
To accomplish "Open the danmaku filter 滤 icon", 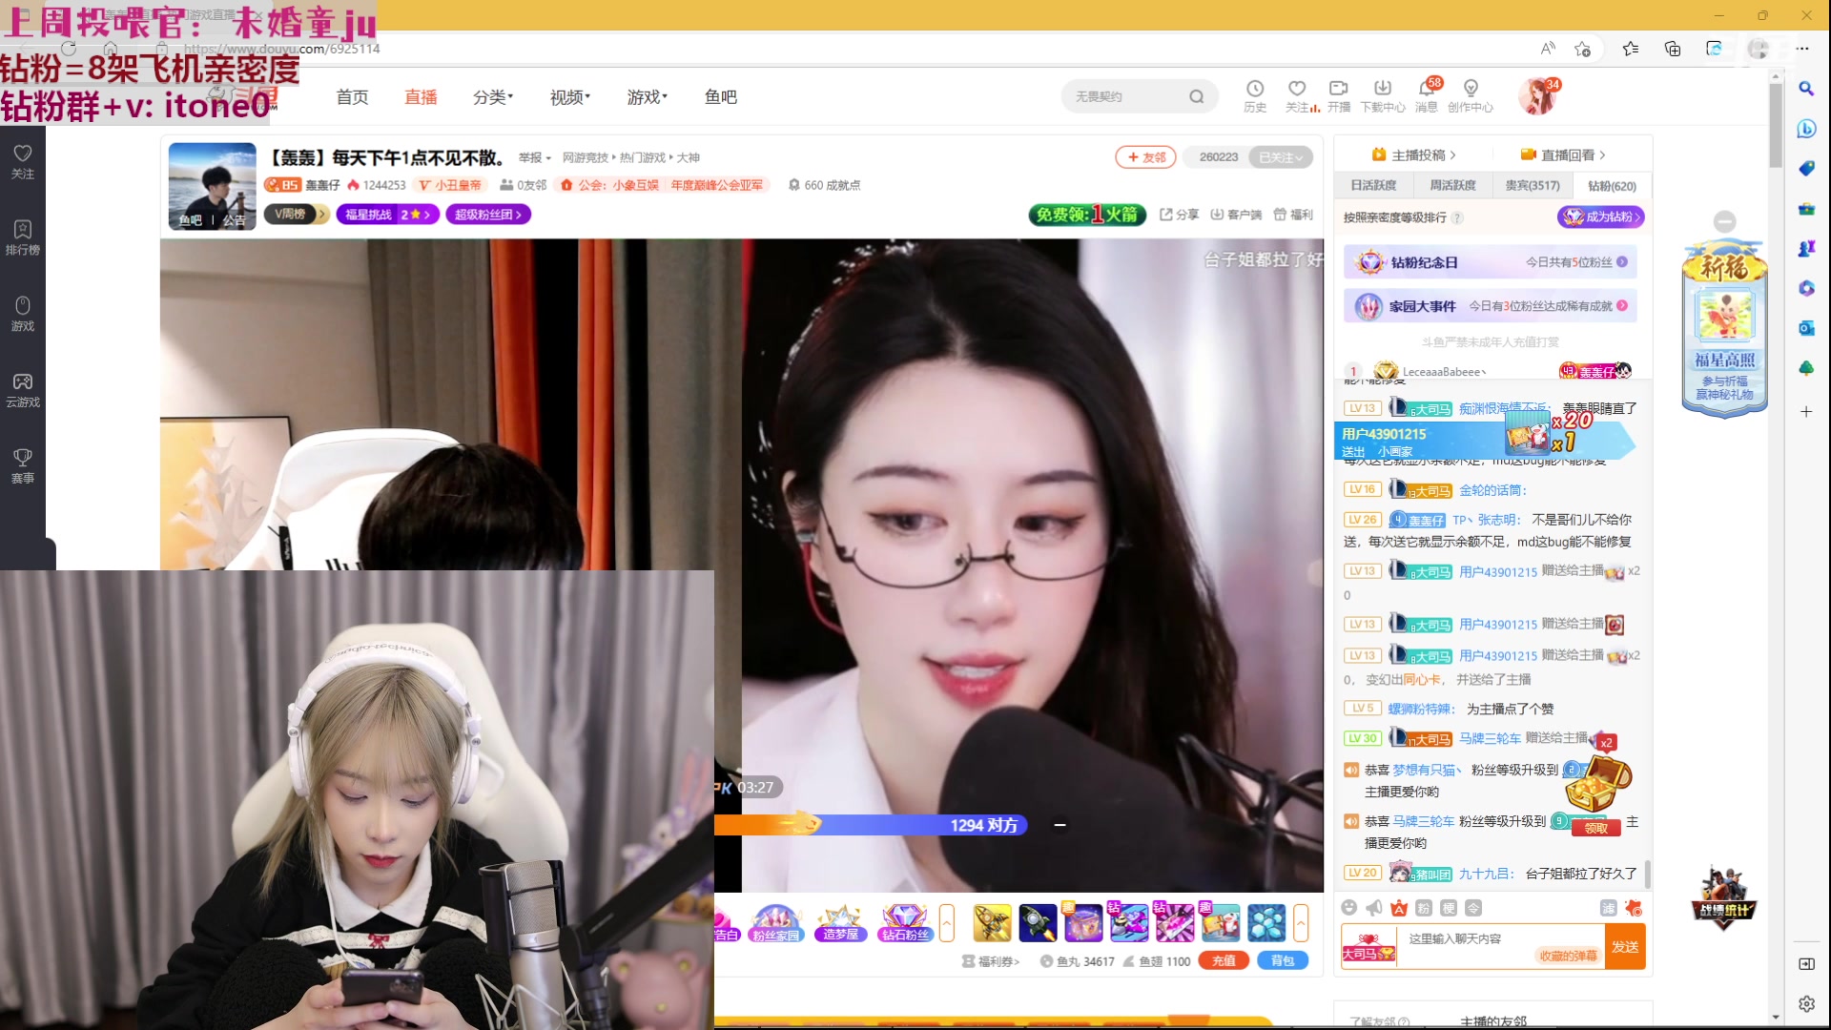I will [1609, 908].
